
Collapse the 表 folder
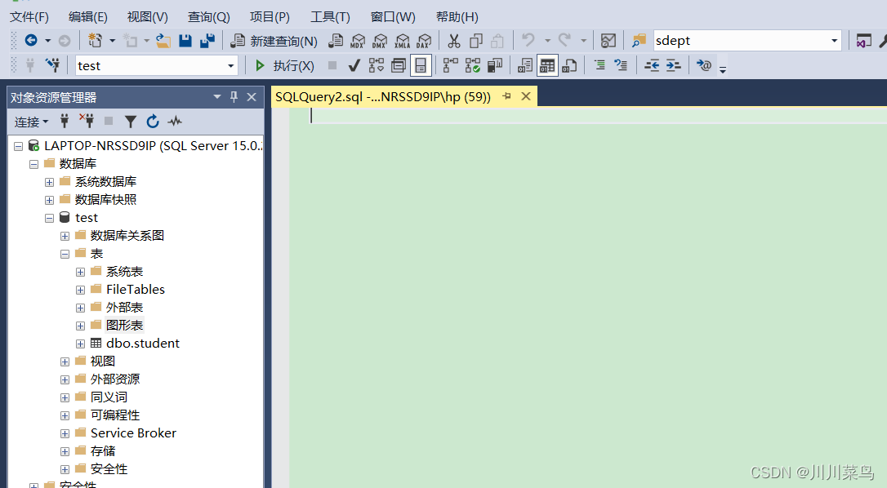pos(65,254)
